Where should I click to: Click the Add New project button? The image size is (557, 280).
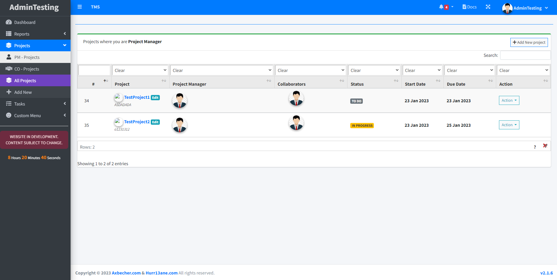tap(529, 43)
